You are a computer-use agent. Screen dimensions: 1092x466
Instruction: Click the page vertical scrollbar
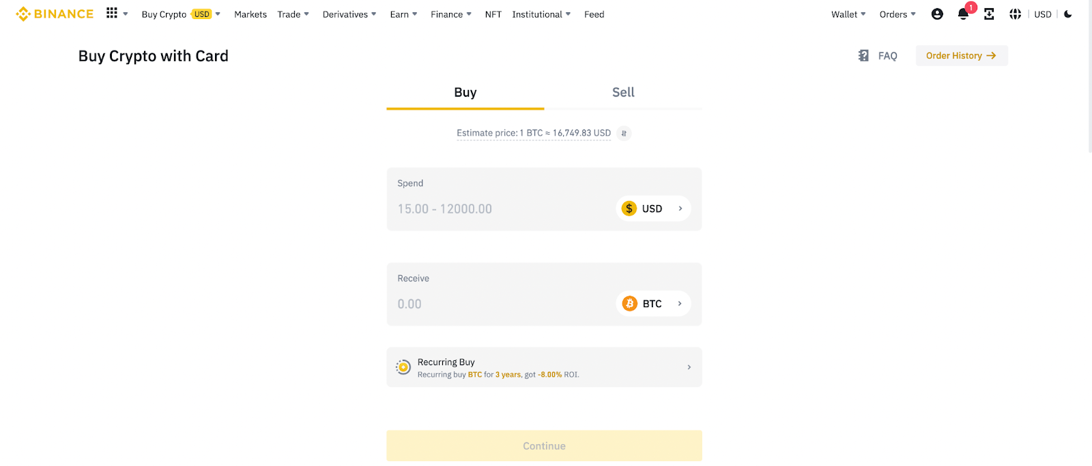(1089, 75)
